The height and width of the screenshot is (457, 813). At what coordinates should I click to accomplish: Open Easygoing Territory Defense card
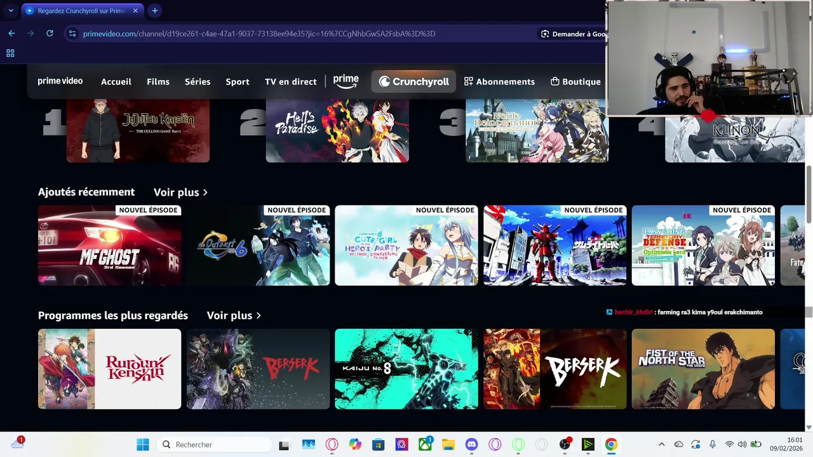coord(703,245)
